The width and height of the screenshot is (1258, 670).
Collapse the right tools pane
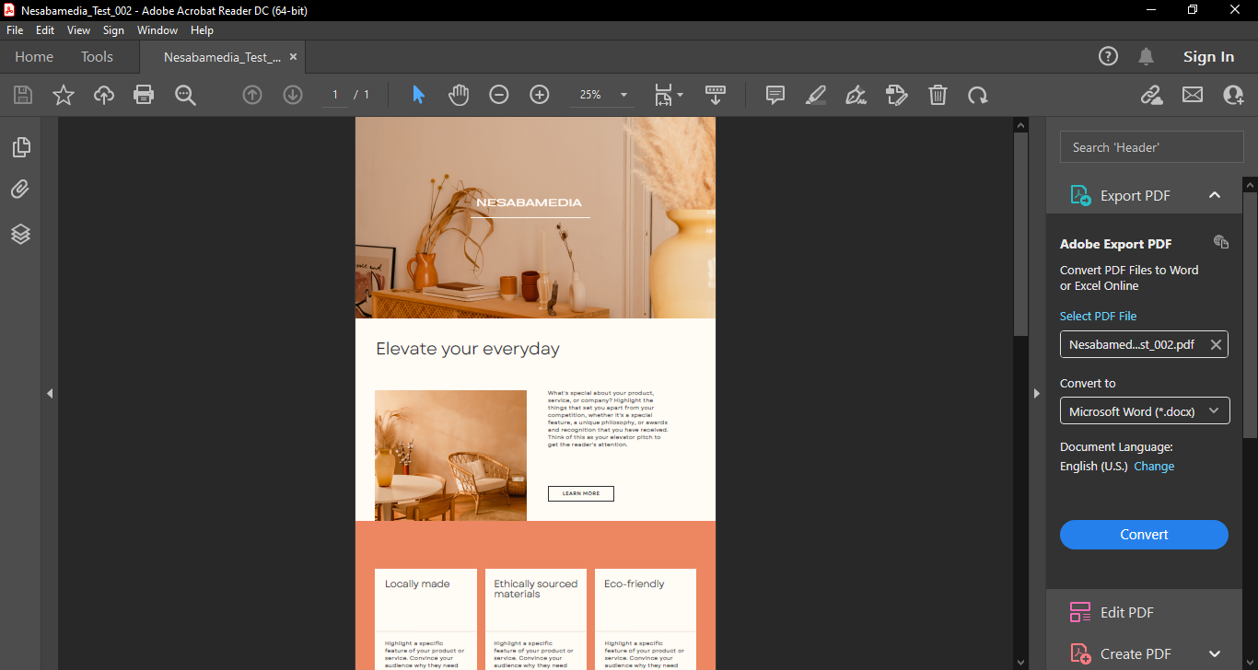click(x=1036, y=393)
